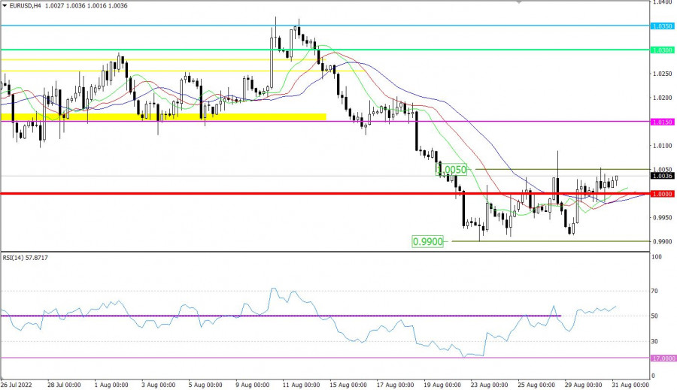Click the 1.0050 value on price axis
The width and height of the screenshot is (677, 390).
tap(663, 170)
